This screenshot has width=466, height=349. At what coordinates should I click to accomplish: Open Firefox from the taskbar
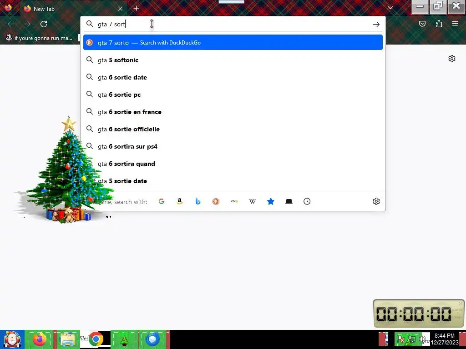40,339
